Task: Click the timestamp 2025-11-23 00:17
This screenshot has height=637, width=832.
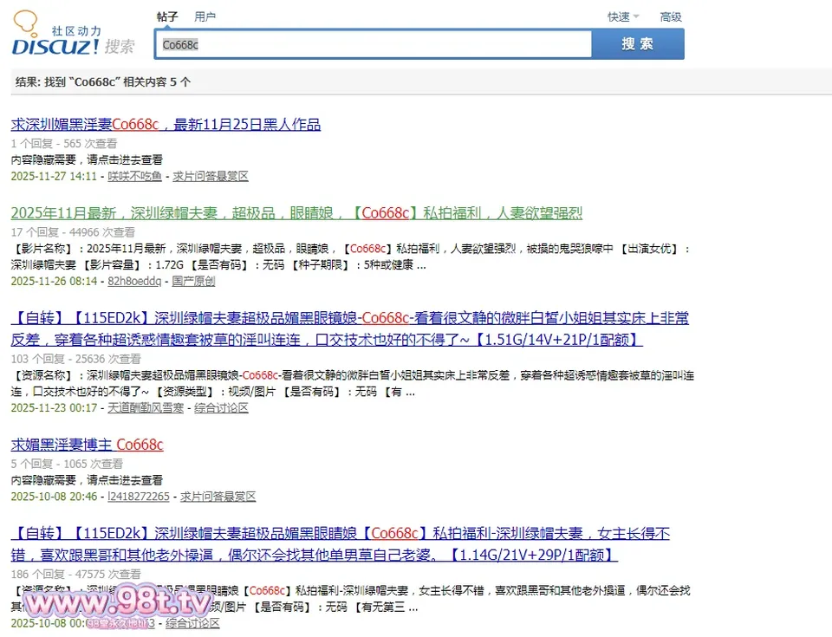Action: 54,407
